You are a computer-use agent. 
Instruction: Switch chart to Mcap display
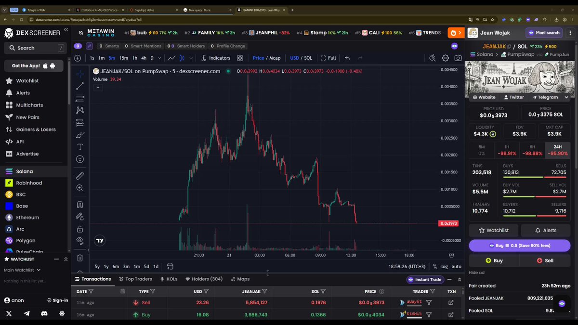[x=275, y=58]
